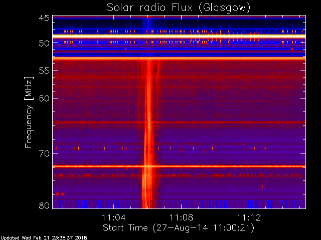Click the 'Updated Wed Feb 21' timestamp text
Image resolution: width=321 pixels, height=240 pixels.
click(44, 238)
